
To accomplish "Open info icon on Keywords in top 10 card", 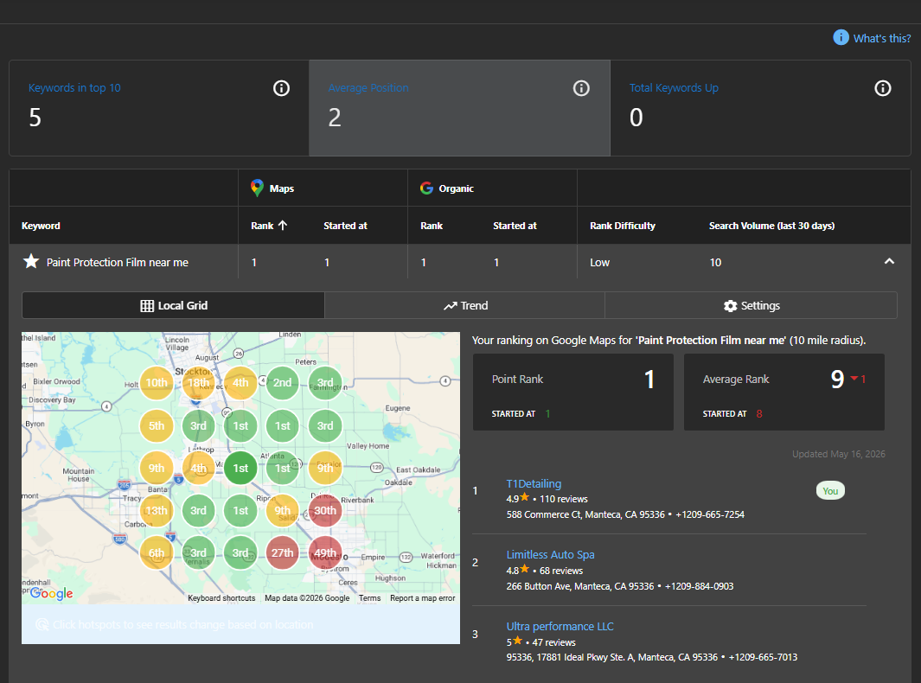I will click(x=281, y=88).
